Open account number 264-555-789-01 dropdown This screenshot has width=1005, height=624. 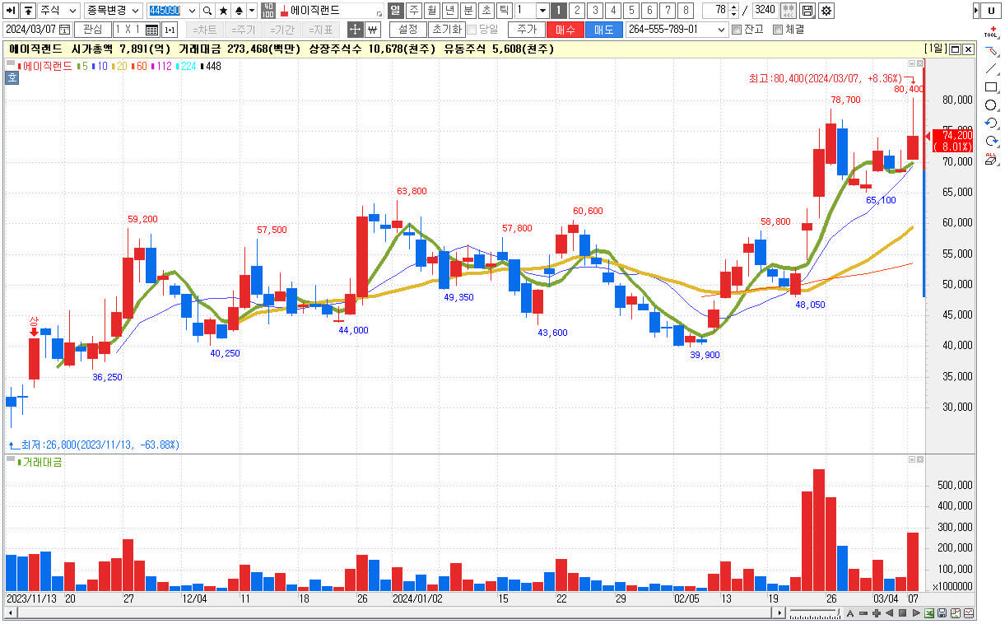722,30
